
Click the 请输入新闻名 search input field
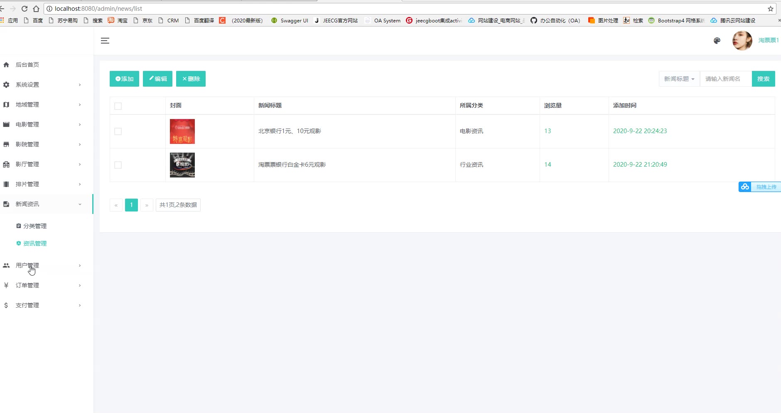(726, 79)
